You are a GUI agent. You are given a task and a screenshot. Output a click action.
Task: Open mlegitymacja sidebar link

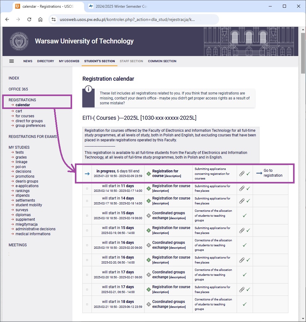point(27,224)
